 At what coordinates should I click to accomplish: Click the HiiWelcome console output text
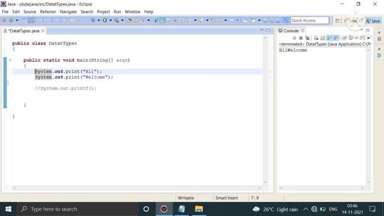pos(293,50)
